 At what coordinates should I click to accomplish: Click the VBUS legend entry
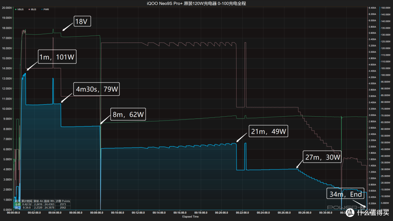coord(19,9)
